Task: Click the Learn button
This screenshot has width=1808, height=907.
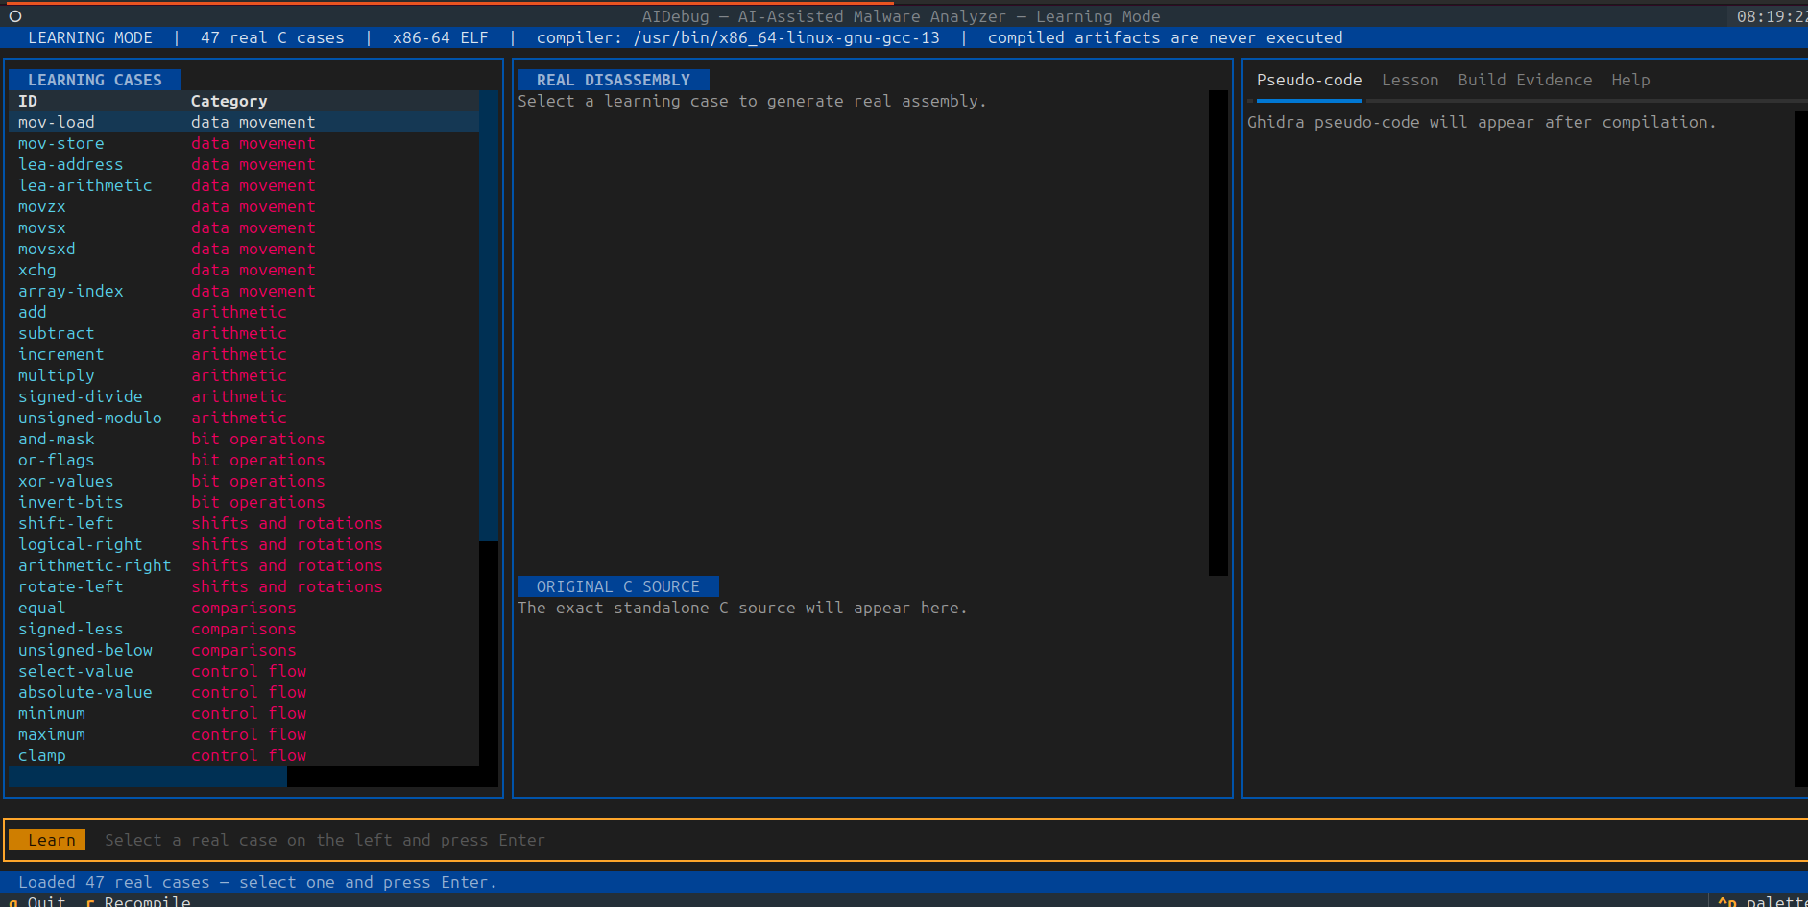Action: click(x=47, y=840)
